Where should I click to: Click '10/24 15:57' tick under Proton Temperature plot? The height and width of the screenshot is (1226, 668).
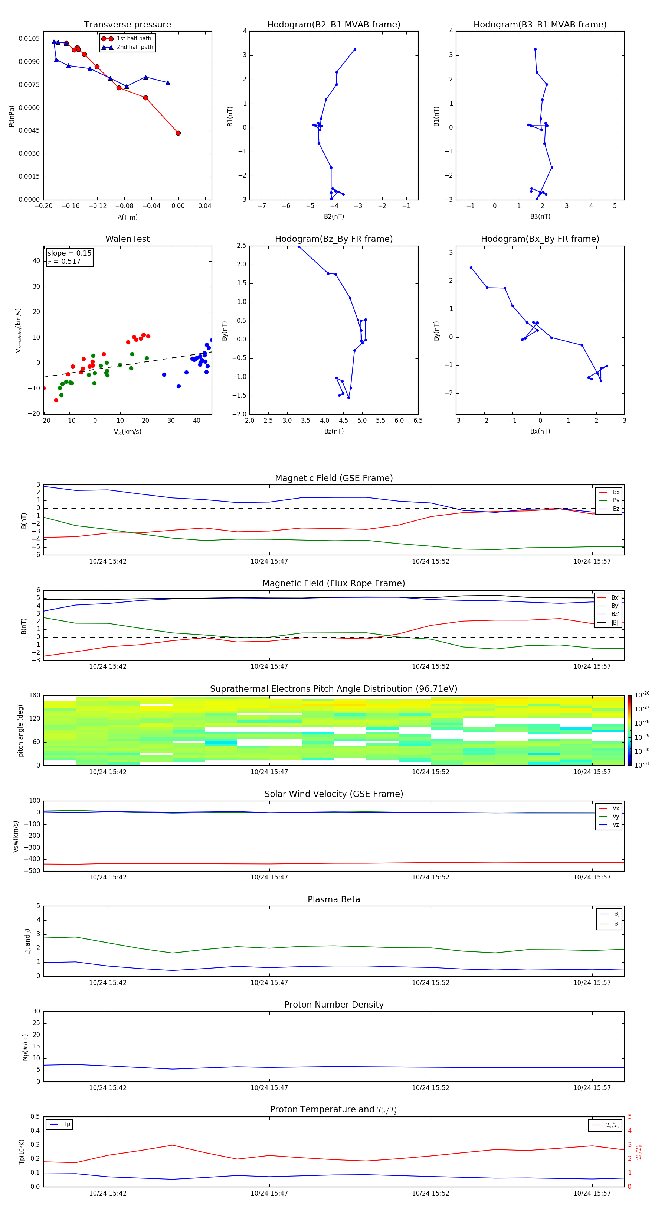click(x=592, y=1193)
